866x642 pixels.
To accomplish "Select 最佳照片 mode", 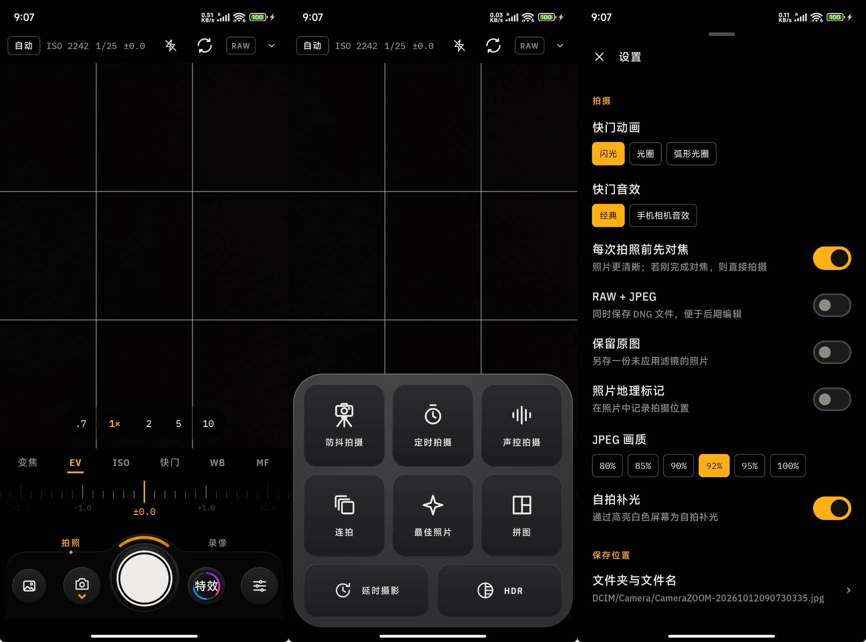I will tap(433, 515).
